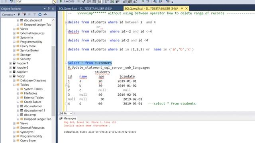Click the Parse checkmark icon in toolbar

[x=84, y=1]
